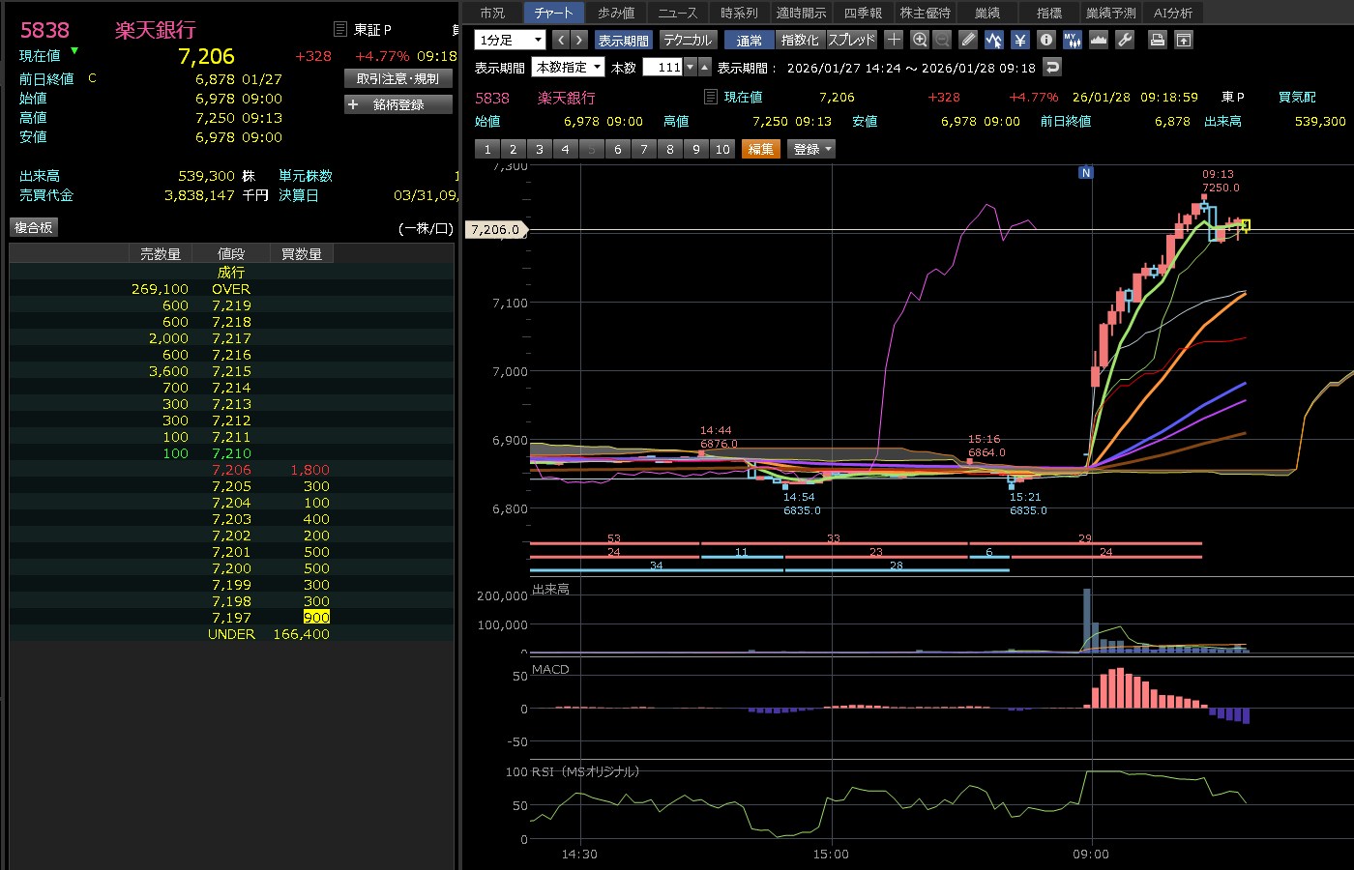The width and height of the screenshot is (1354, 870).
Task: Click the info circle icon
Action: coord(1045,40)
